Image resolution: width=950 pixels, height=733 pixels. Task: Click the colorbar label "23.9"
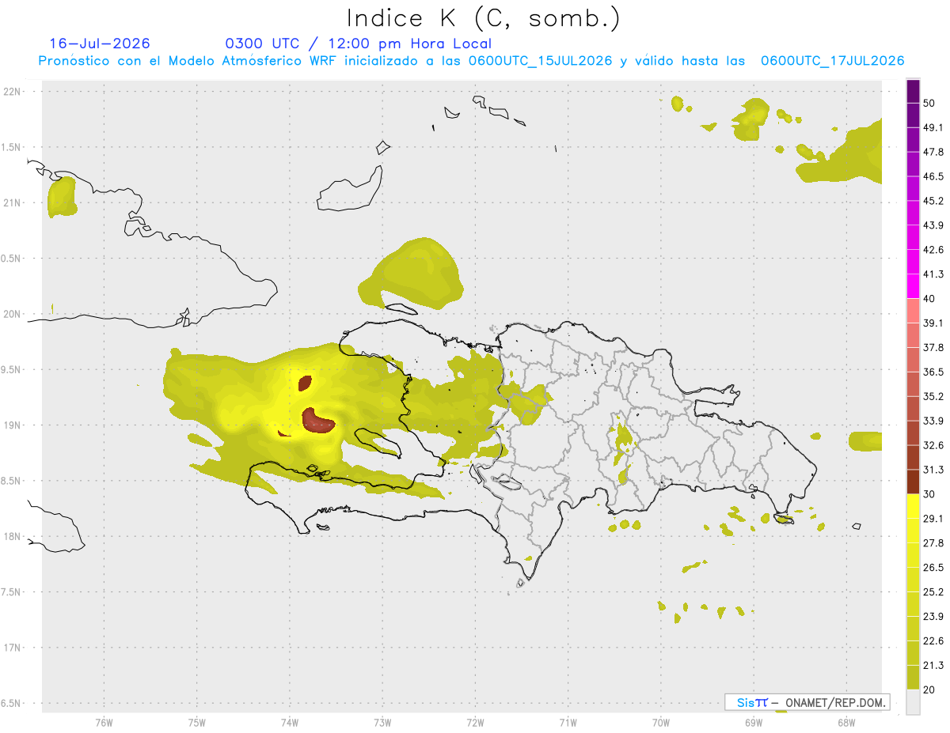tap(933, 616)
